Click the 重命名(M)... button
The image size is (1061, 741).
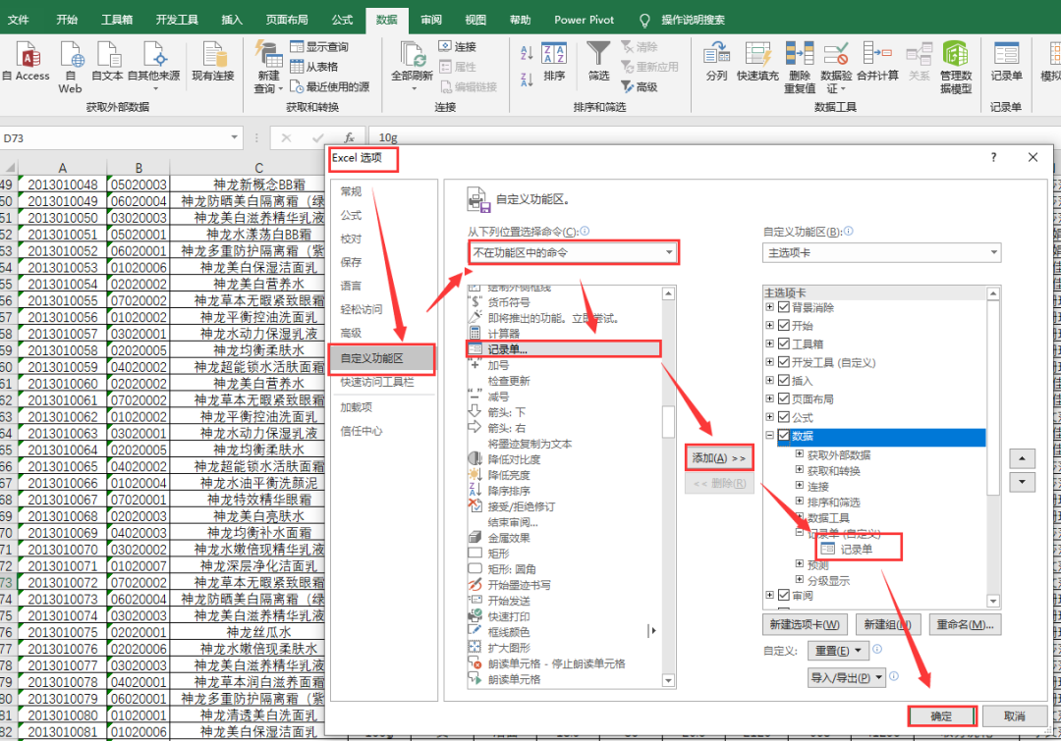click(965, 624)
